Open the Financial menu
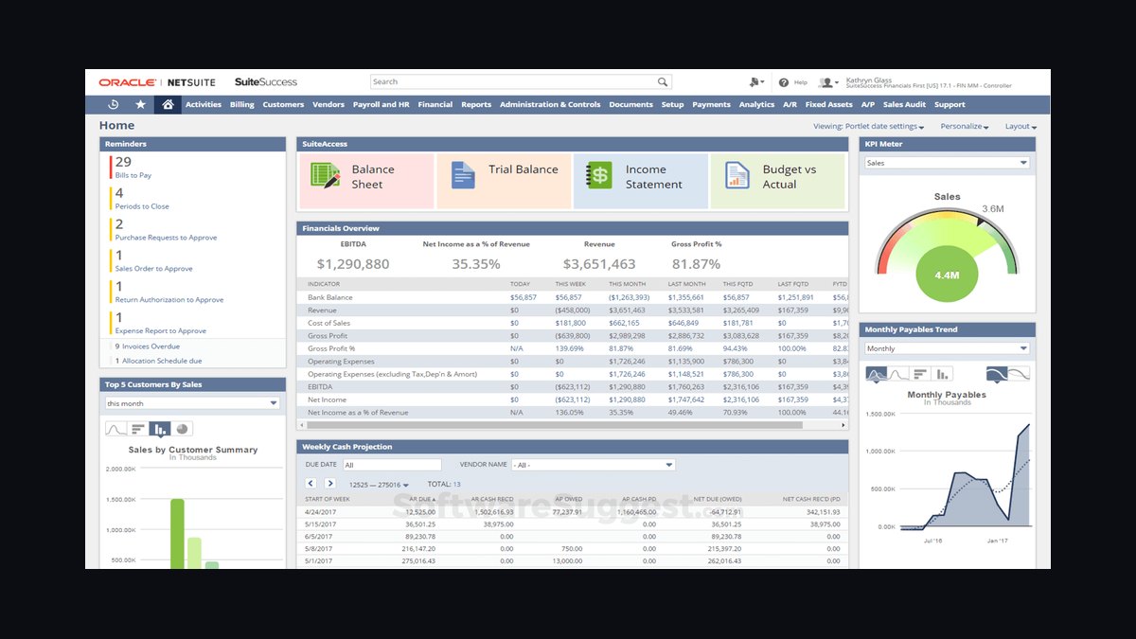1136x639 pixels. click(435, 105)
